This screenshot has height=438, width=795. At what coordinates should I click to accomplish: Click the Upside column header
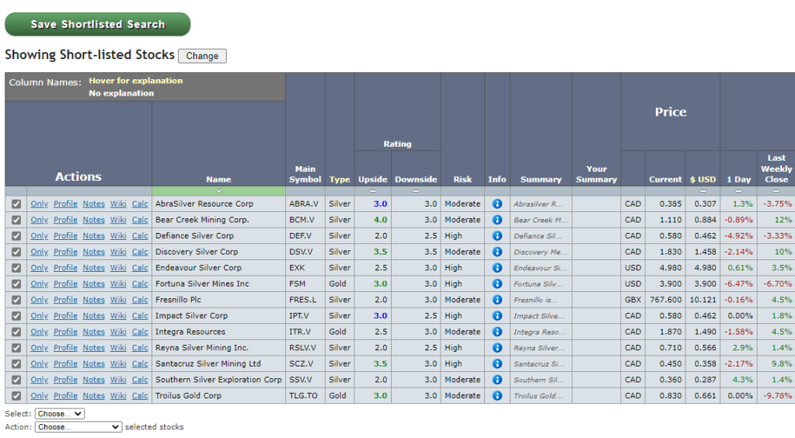point(372,179)
